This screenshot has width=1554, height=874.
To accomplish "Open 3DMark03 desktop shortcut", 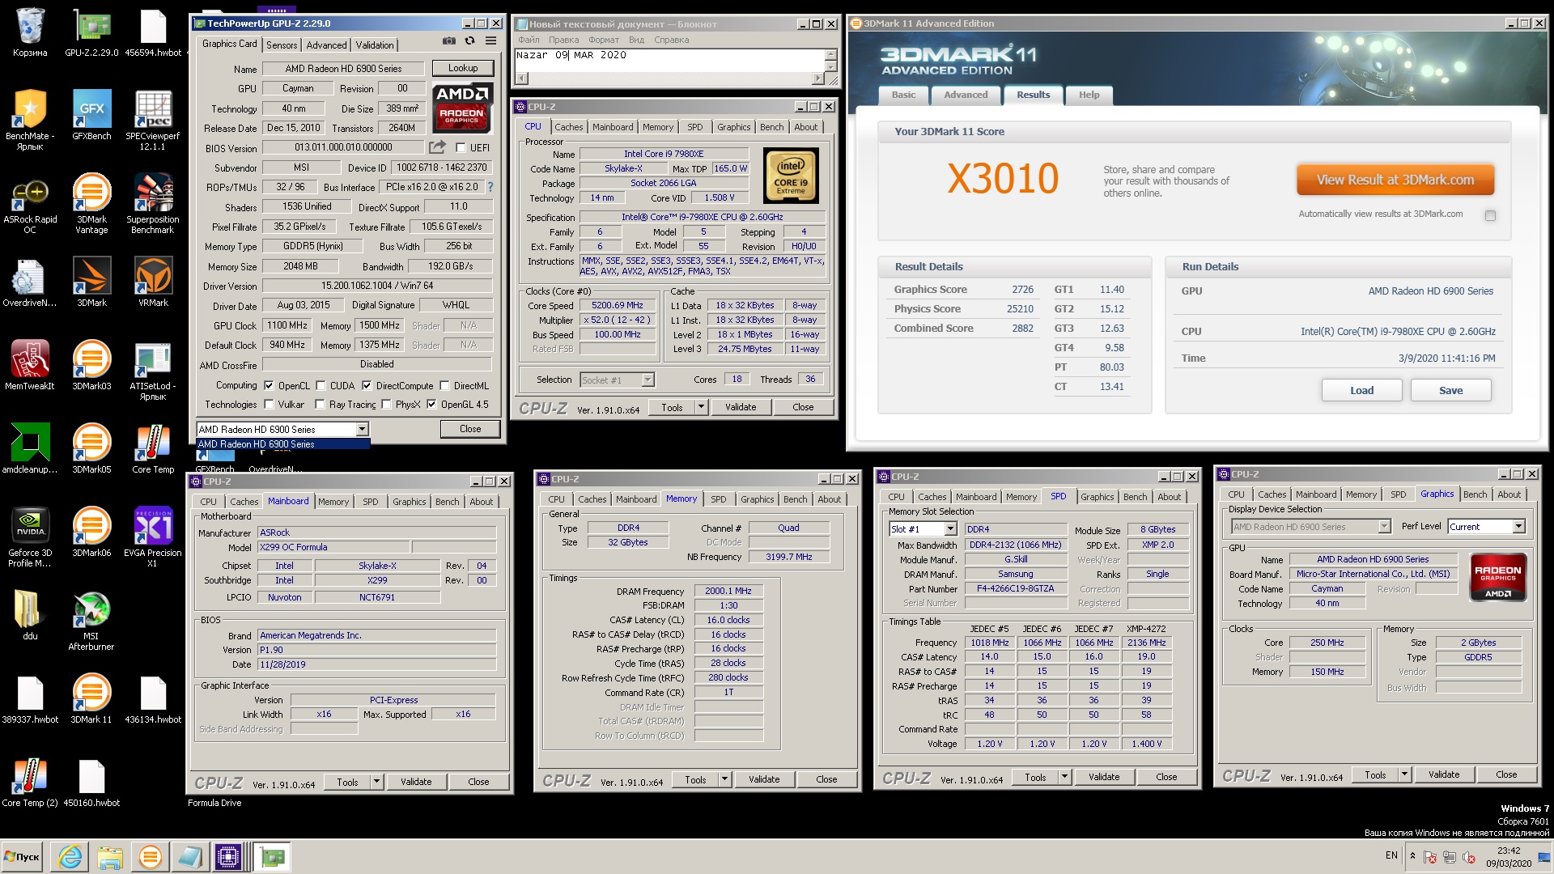I will tap(91, 366).
